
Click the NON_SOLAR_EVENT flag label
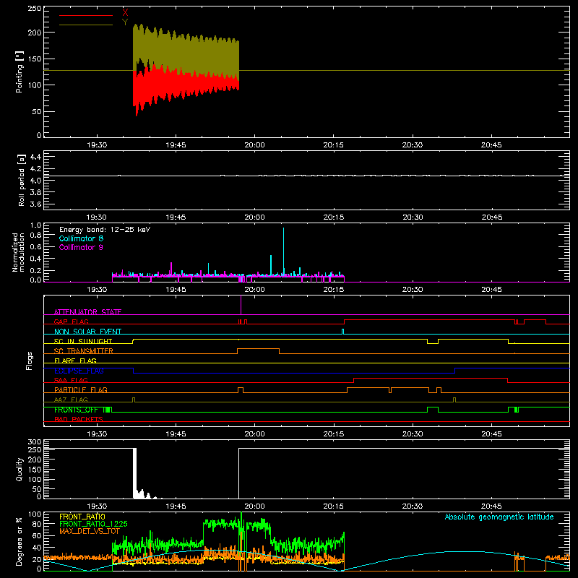[87, 332]
